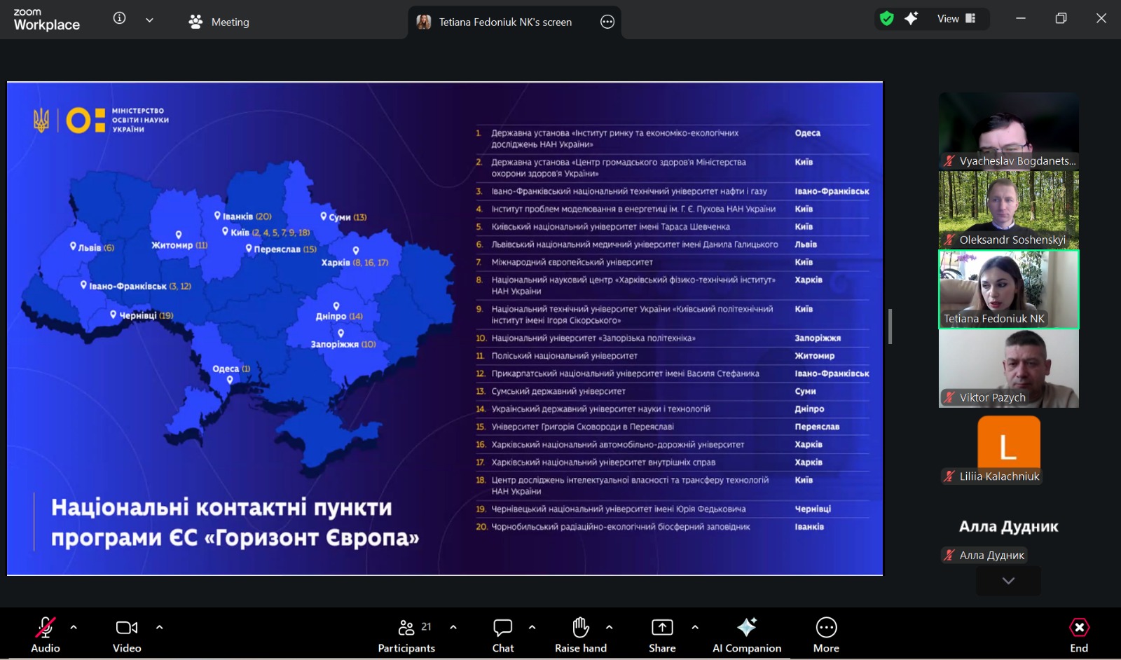This screenshot has width=1121, height=660.
Task: Click the End meeting button
Action: point(1079,634)
